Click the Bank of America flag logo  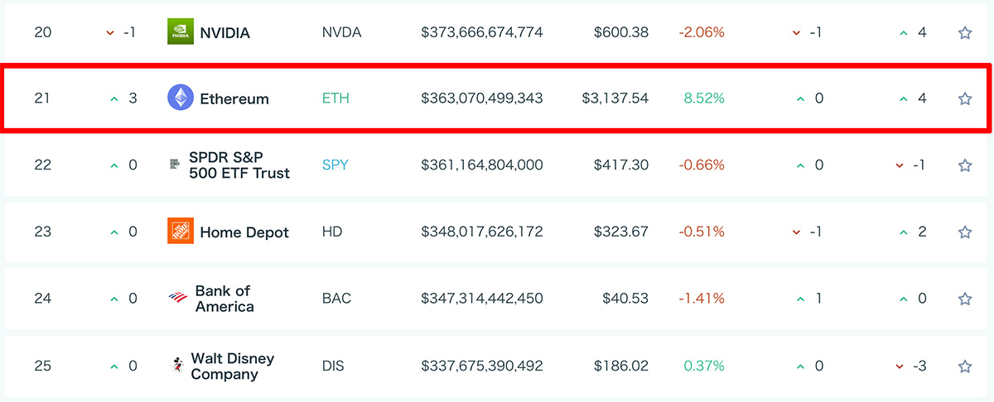point(178,298)
